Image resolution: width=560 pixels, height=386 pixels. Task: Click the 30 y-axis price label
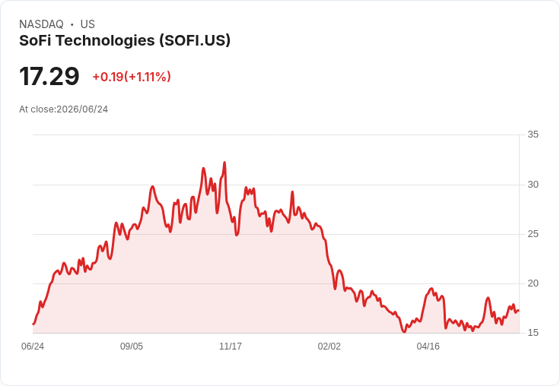533,185
